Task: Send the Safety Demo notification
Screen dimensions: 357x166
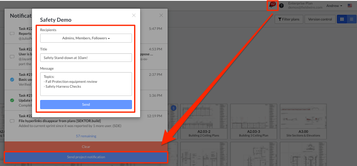Action: (x=86, y=105)
